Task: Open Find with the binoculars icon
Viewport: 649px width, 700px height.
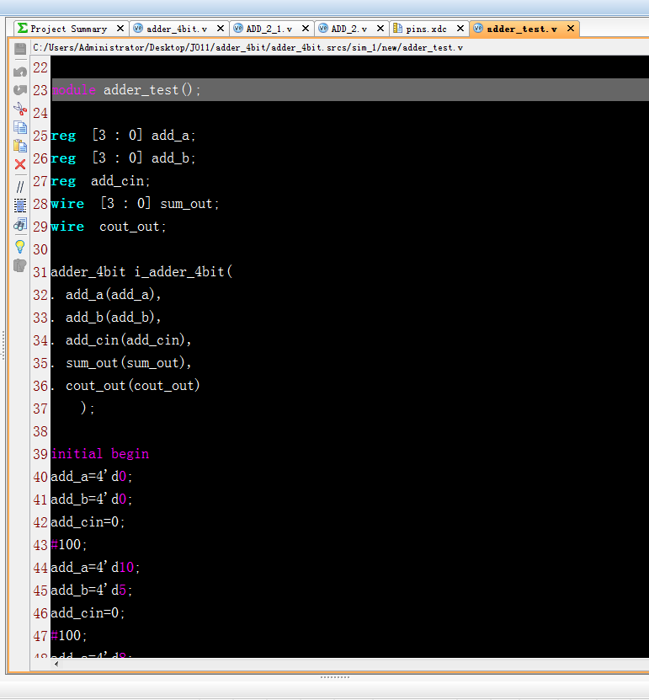Action: [x=20, y=224]
